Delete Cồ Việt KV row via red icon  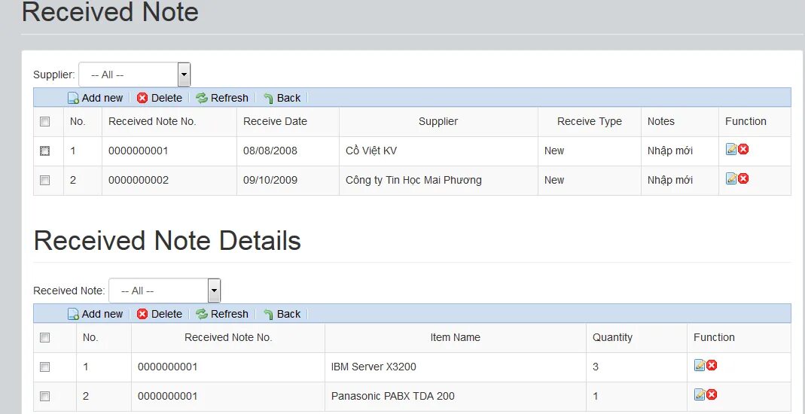[x=743, y=149]
